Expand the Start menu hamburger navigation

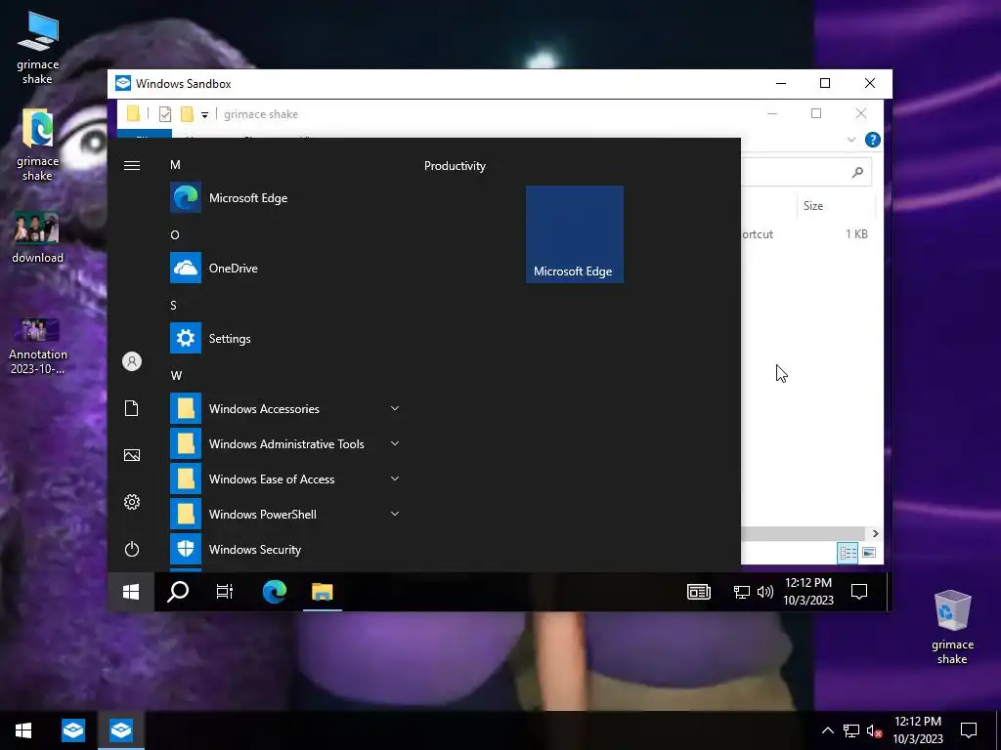coord(132,166)
